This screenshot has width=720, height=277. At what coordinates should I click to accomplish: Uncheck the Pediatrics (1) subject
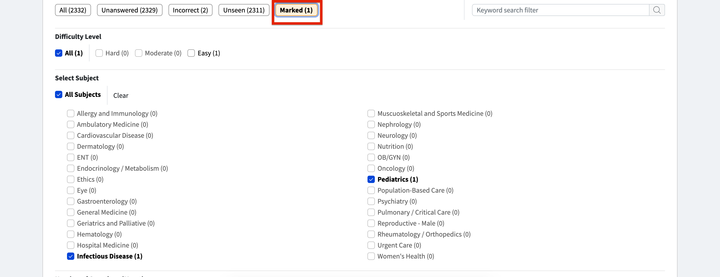click(371, 179)
